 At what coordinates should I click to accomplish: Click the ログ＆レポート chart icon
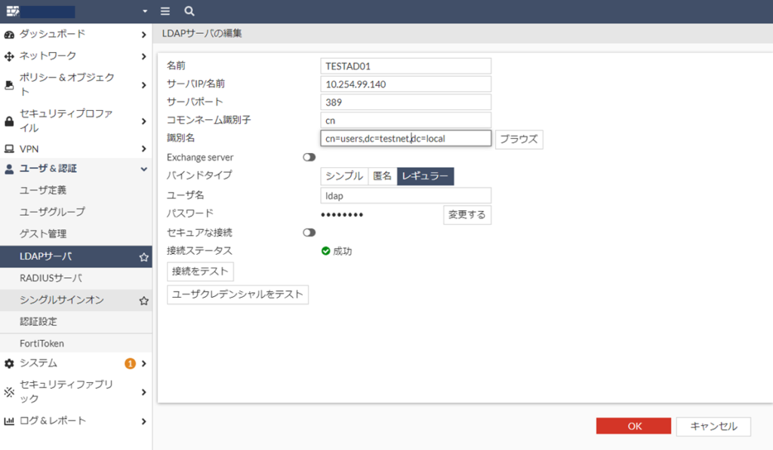pos(9,421)
